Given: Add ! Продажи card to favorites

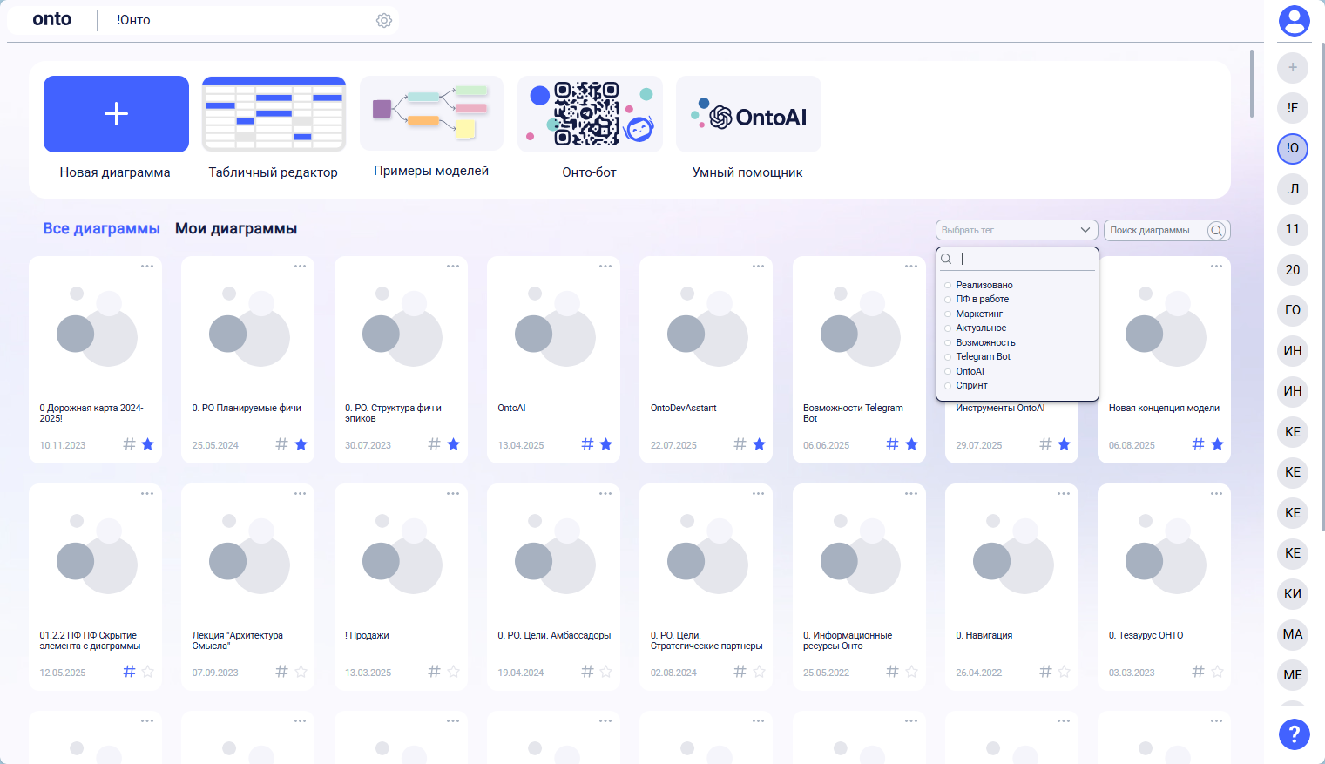Looking at the screenshot, I should click(x=454, y=672).
